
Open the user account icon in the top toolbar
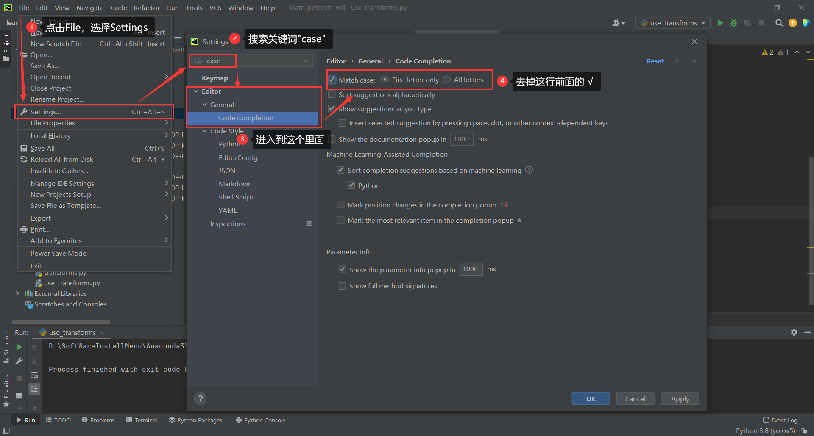(x=619, y=23)
